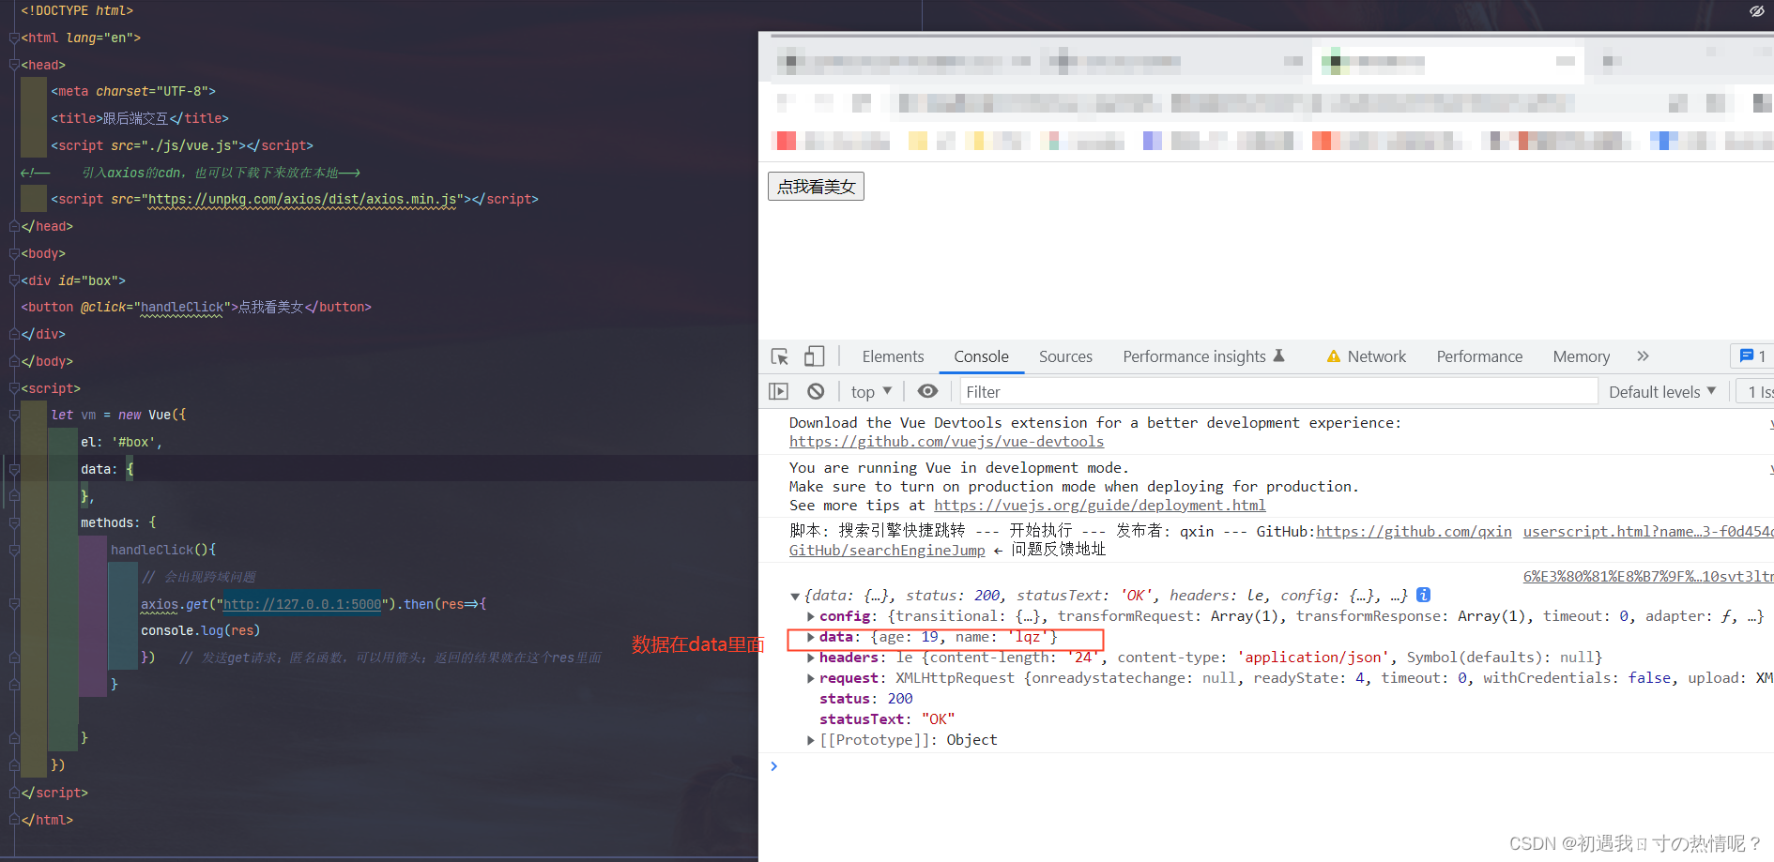
Task: Toggle the device toolbar icon in DevTools
Action: pos(814,356)
